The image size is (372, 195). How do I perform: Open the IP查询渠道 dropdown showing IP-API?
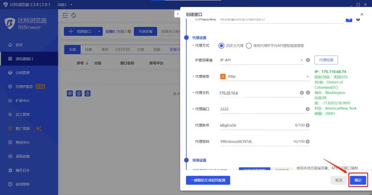point(261,60)
